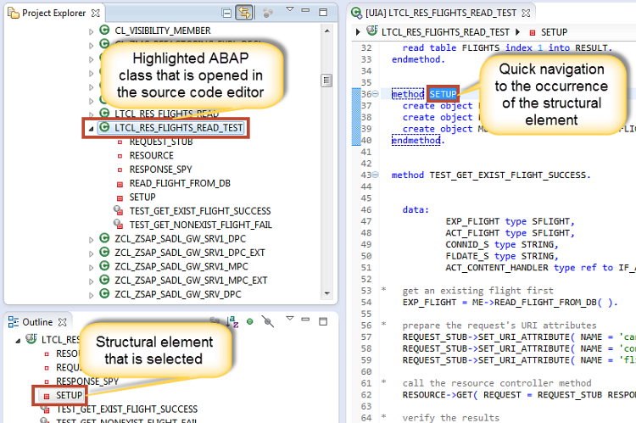Image resolution: width=636 pixels, height=423 pixels.
Task: Click the greyed first icon in Outline toolbar
Action: 215,321
